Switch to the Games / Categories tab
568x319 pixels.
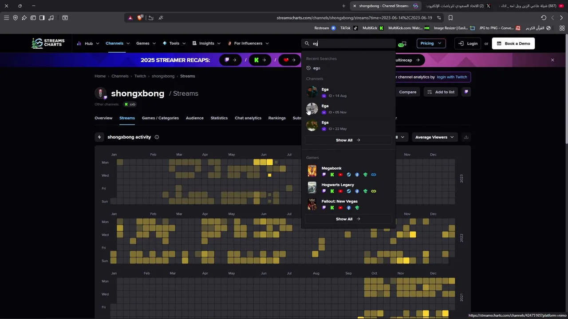pos(160,118)
